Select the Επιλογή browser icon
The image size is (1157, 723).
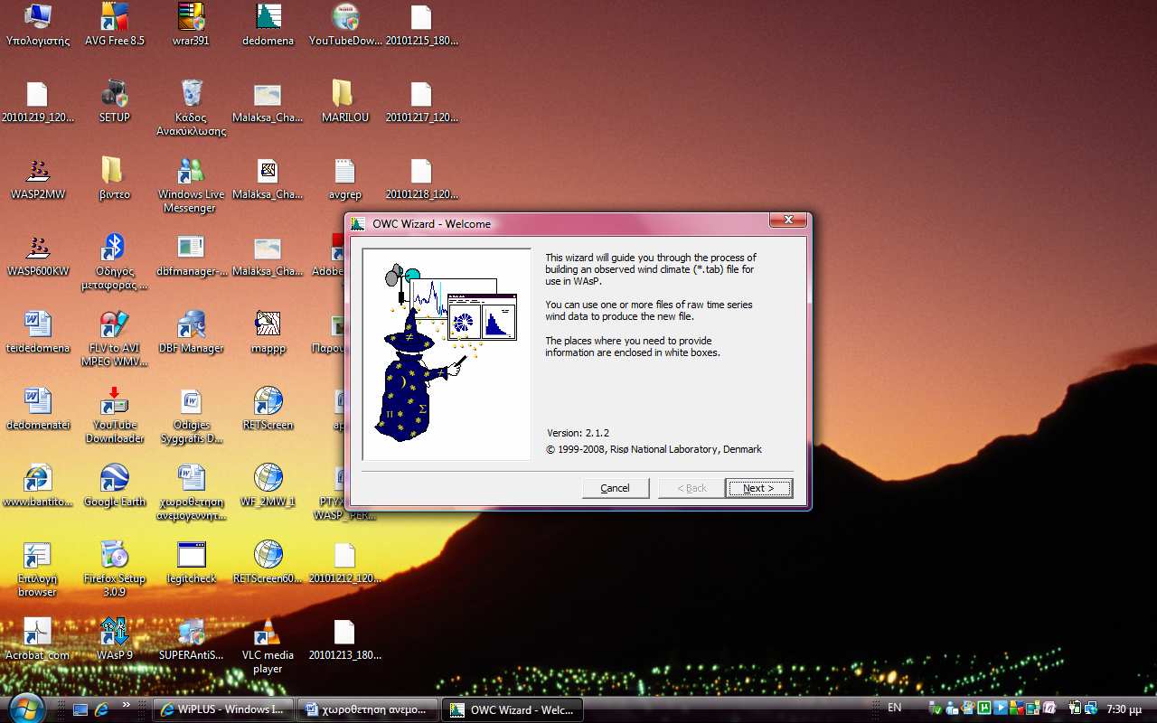click(x=38, y=569)
